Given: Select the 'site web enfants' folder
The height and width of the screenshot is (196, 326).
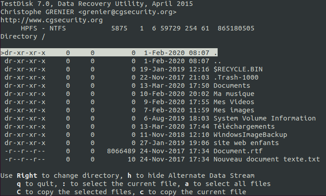Looking at the screenshot, I should (x=246, y=143).
